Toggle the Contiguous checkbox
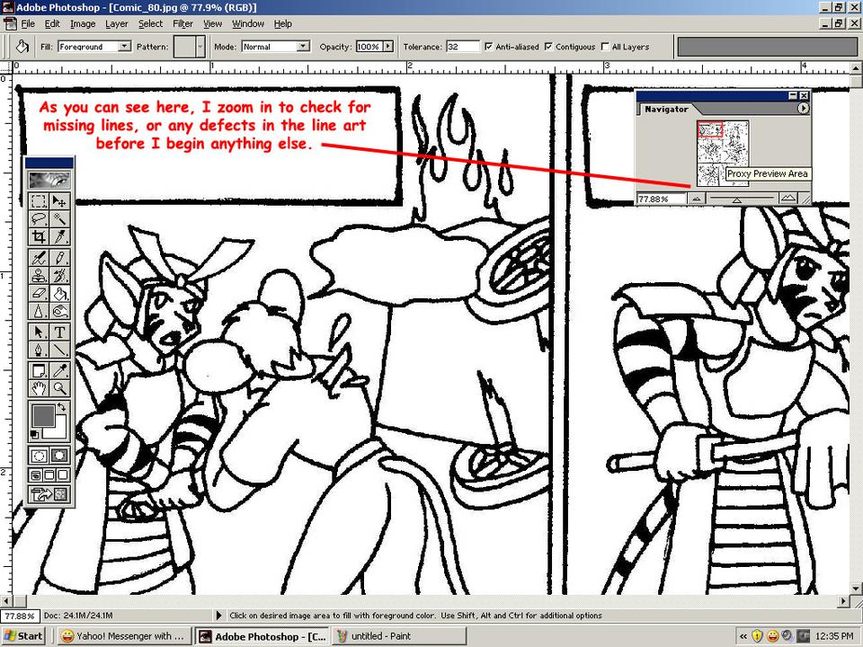 coord(548,47)
